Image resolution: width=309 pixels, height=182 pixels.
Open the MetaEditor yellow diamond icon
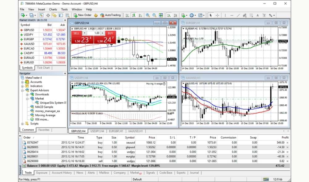pos(96,15)
